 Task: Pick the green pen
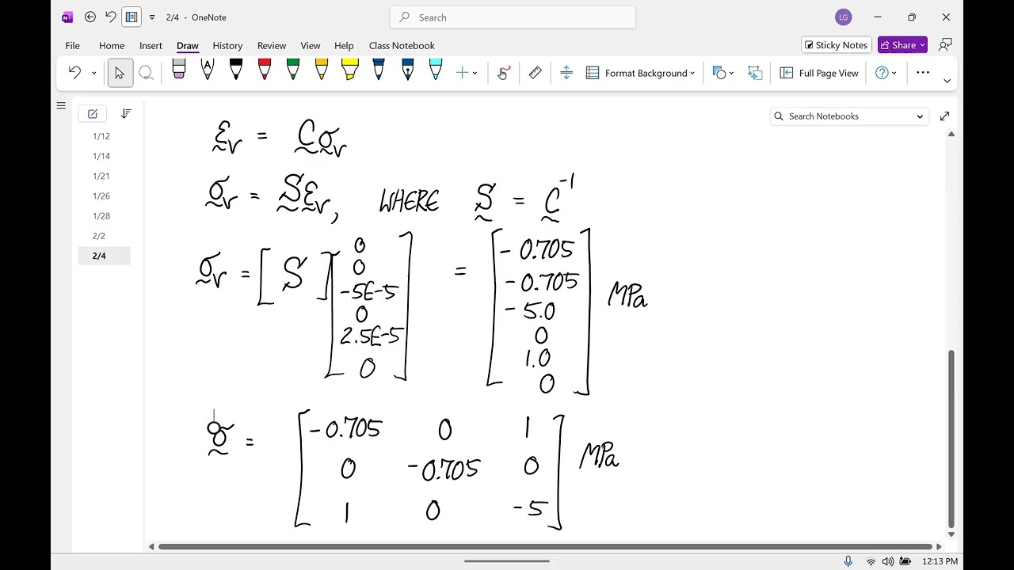293,71
